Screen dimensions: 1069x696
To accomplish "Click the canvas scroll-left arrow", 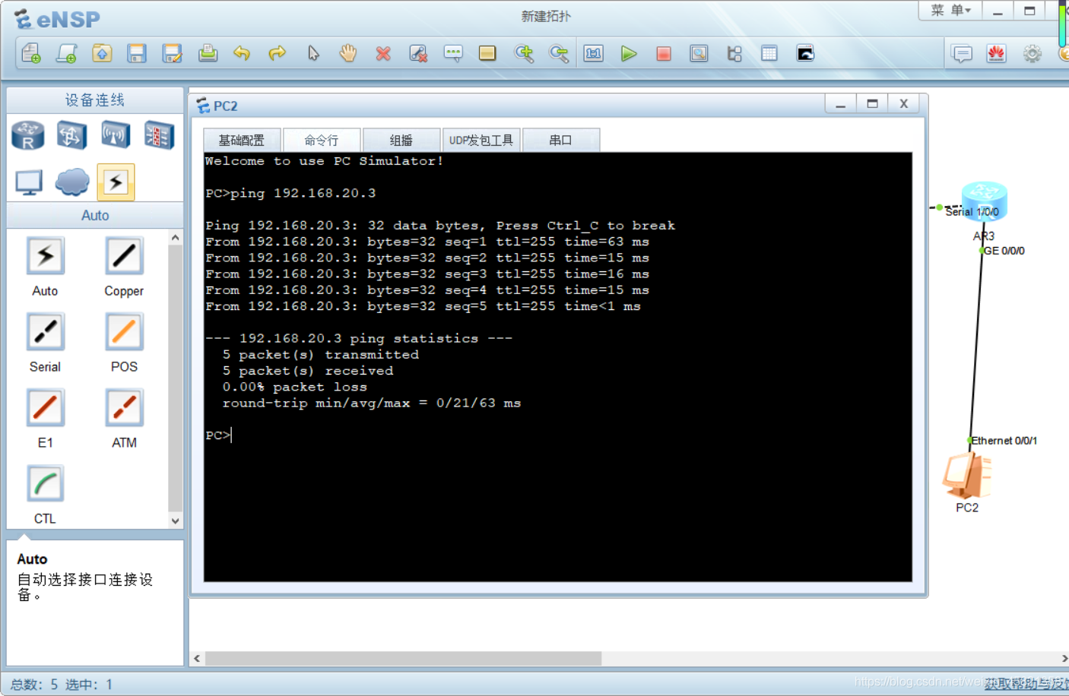I will [197, 658].
